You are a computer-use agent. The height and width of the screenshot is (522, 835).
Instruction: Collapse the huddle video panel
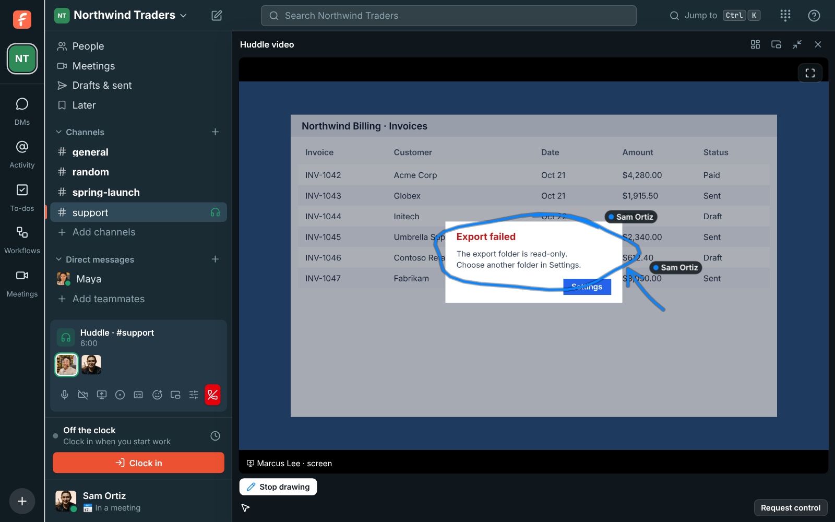(797, 44)
